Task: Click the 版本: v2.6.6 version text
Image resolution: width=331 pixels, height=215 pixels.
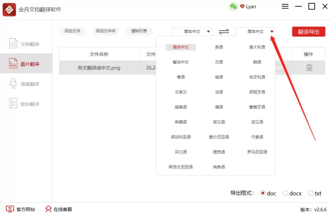Action: click(x=313, y=209)
